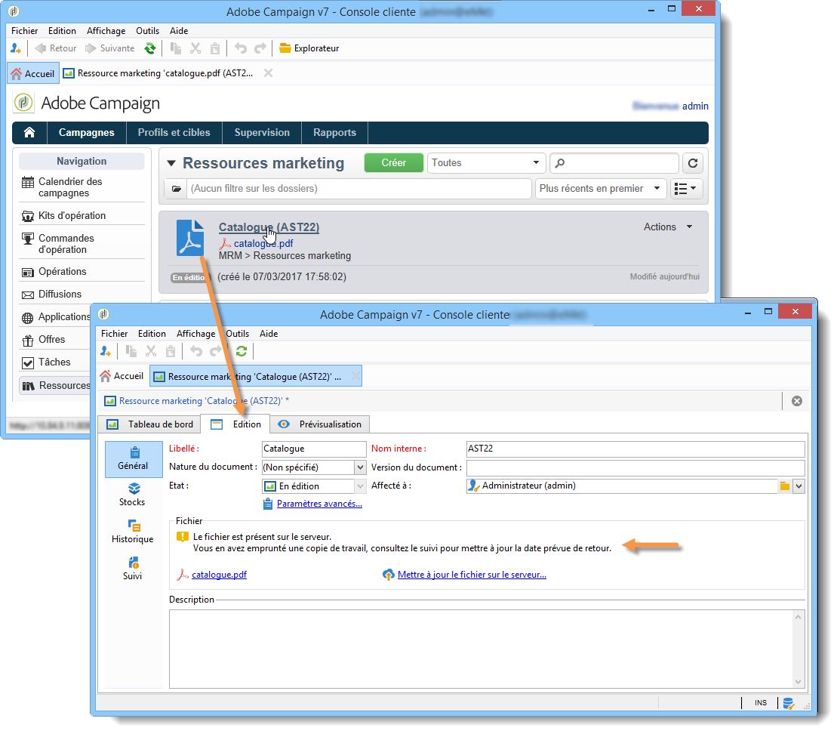Screen dimensions: 840x734
Task: Click the search field in Ressources marketing
Action: click(x=614, y=163)
